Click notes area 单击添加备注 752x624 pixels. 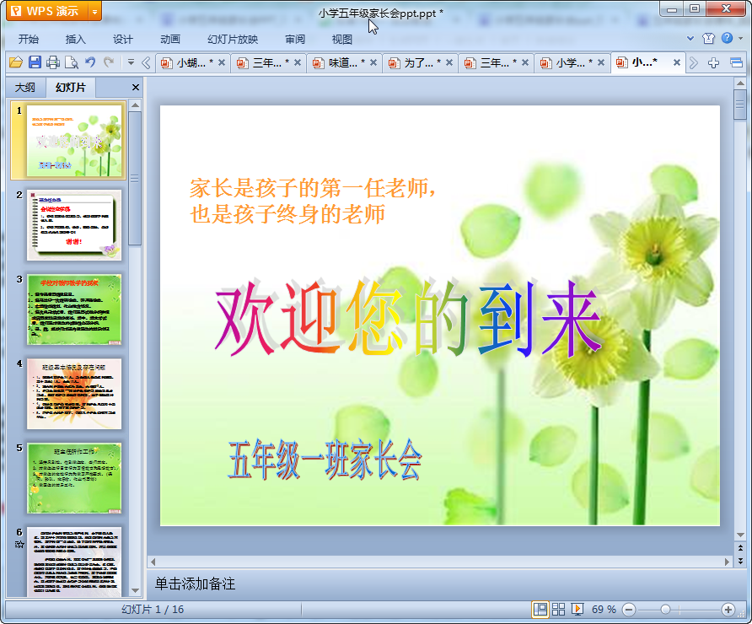196,584
